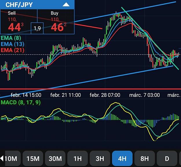Open the MACD (8, 17, 9) indicator label
This screenshot has width=181, height=167.
point(21,103)
